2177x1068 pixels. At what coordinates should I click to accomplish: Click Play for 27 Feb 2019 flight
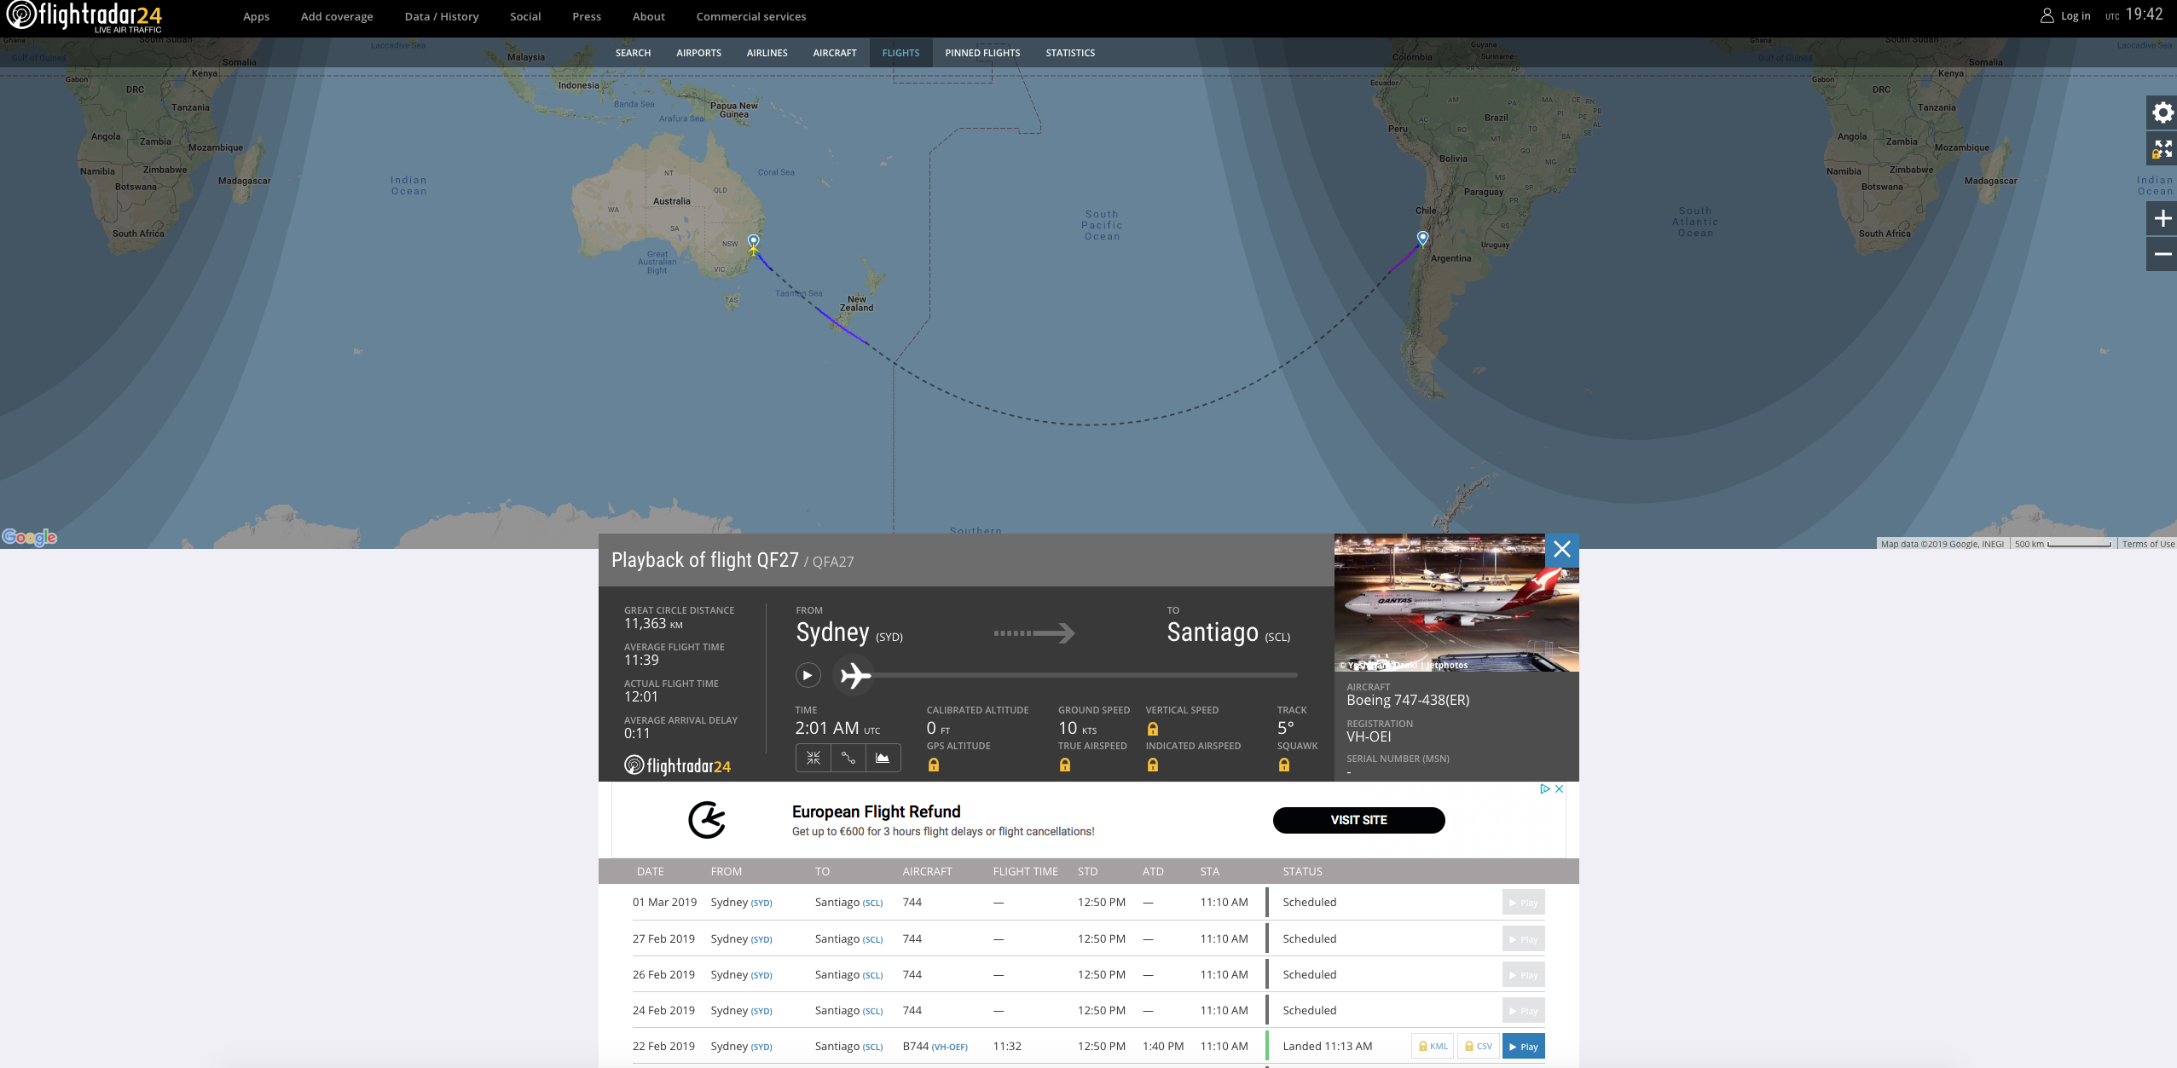point(1523,939)
